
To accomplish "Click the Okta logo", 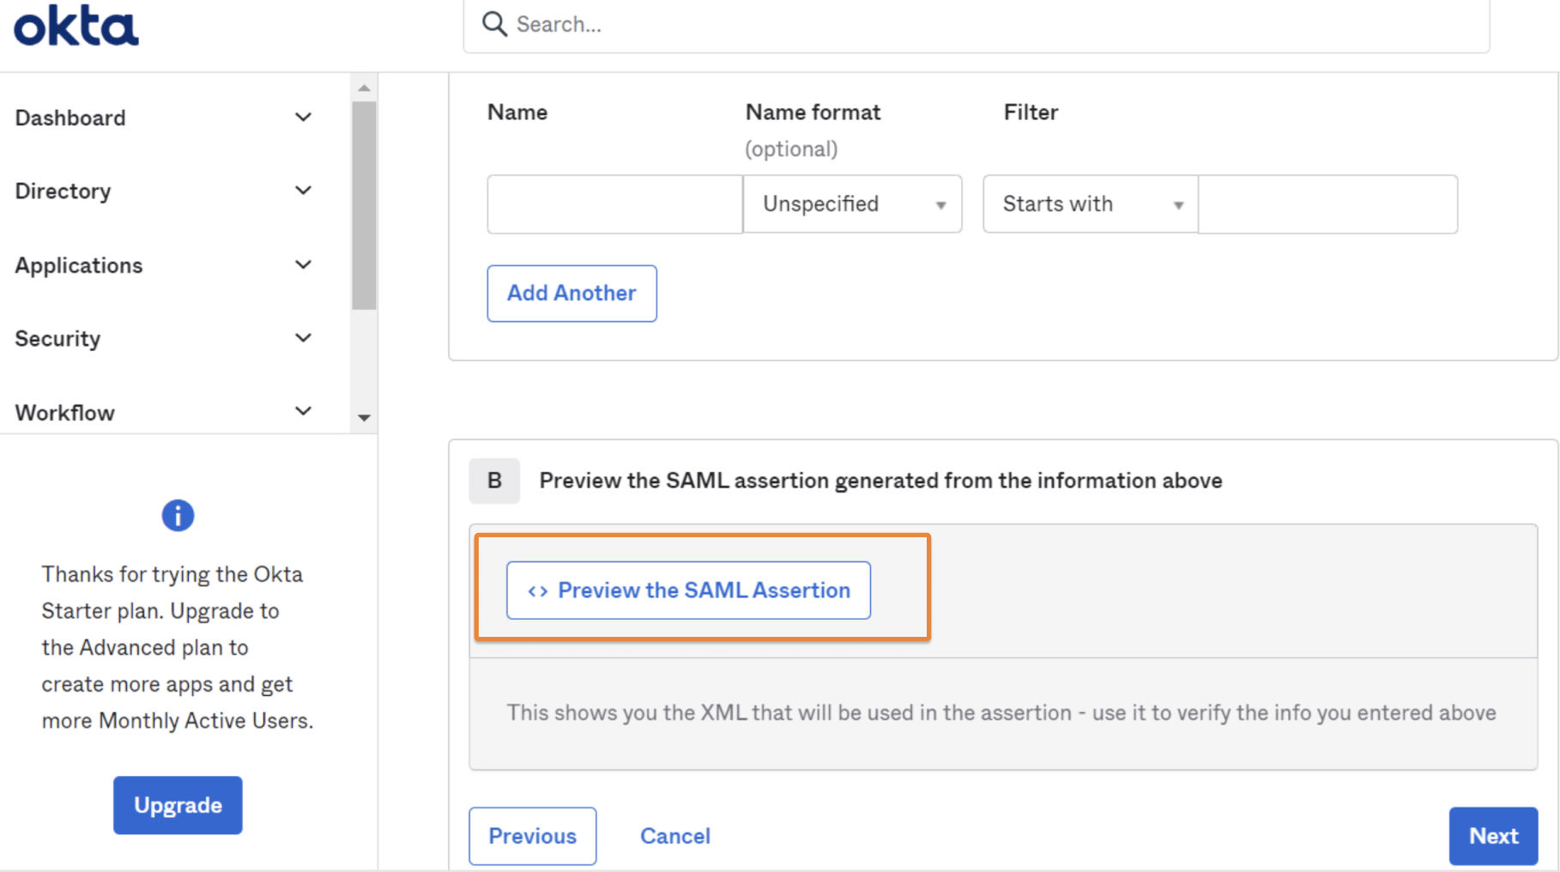I will pyautogui.click(x=76, y=25).
